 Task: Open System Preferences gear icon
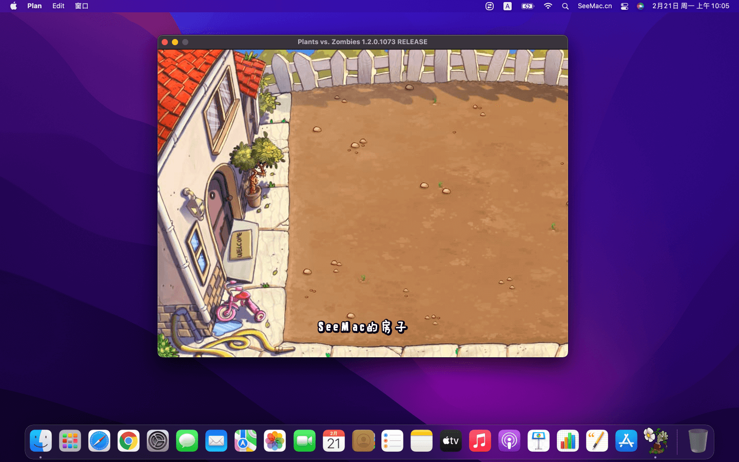(158, 441)
